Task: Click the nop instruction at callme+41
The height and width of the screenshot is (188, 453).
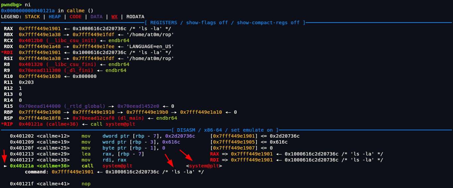Action: 86,184
